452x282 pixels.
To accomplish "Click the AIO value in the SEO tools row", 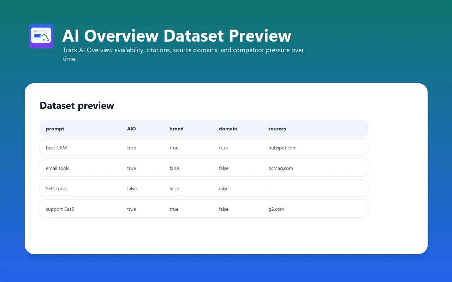I will (x=132, y=189).
